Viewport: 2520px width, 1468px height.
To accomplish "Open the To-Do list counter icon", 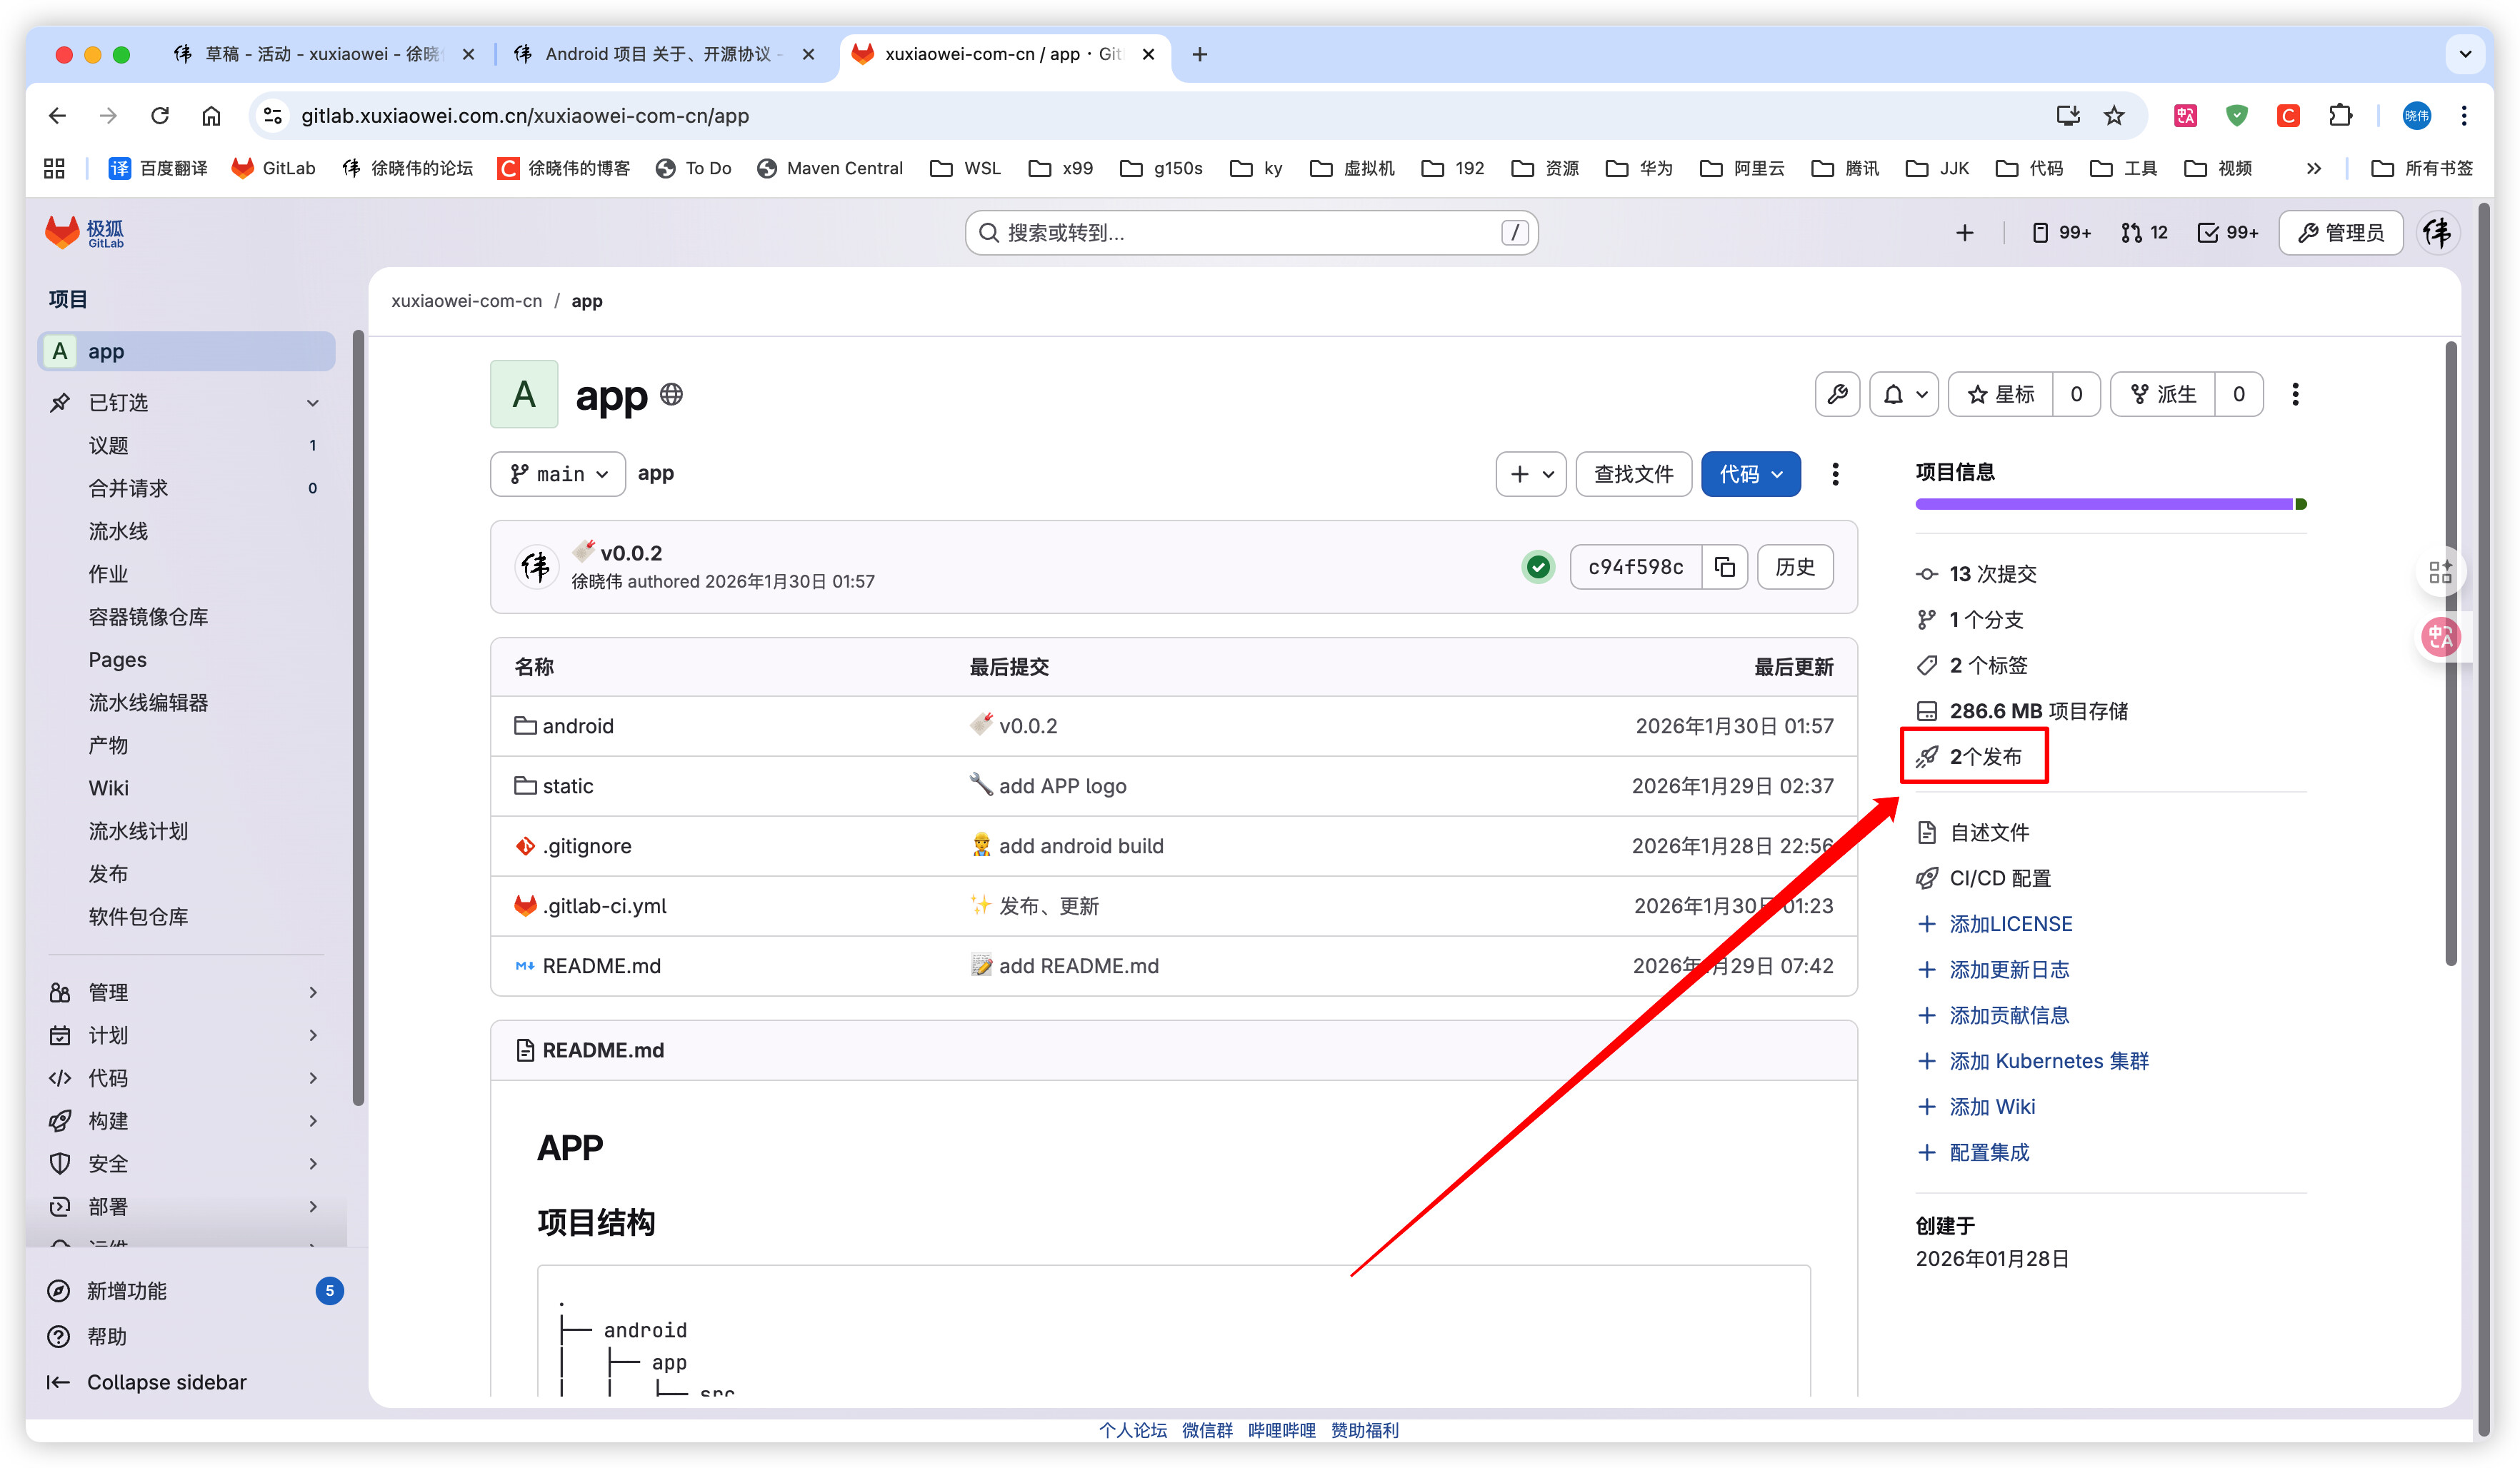I will 2227,233.
